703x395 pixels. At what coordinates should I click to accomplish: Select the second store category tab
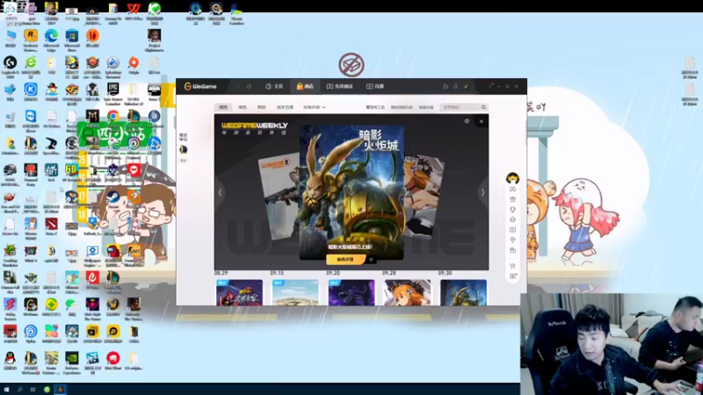point(243,107)
